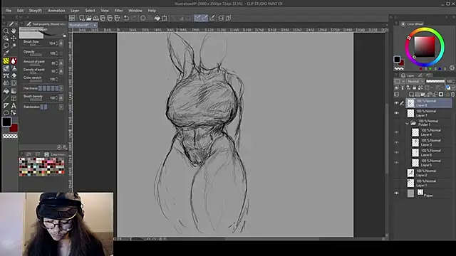Open the Animation menu
Image resolution: width=456 pixels, height=256 pixels.
point(56,11)
